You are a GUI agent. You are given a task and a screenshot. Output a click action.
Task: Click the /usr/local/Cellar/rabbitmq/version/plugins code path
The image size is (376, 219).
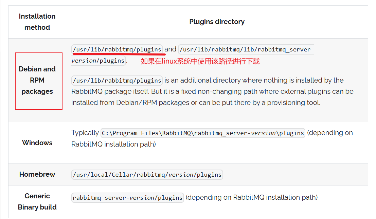[147, 175]
